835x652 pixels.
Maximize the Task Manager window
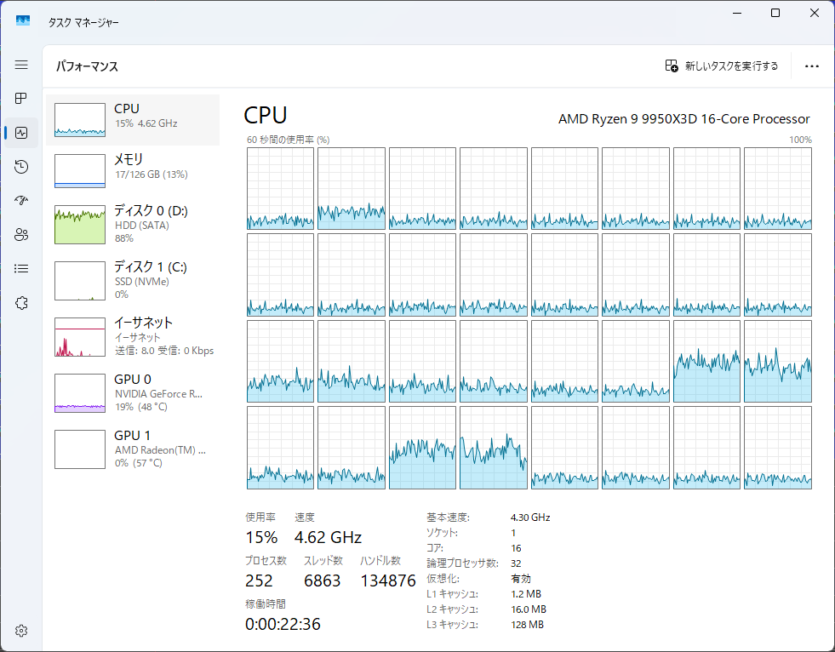tap(776, 13)
